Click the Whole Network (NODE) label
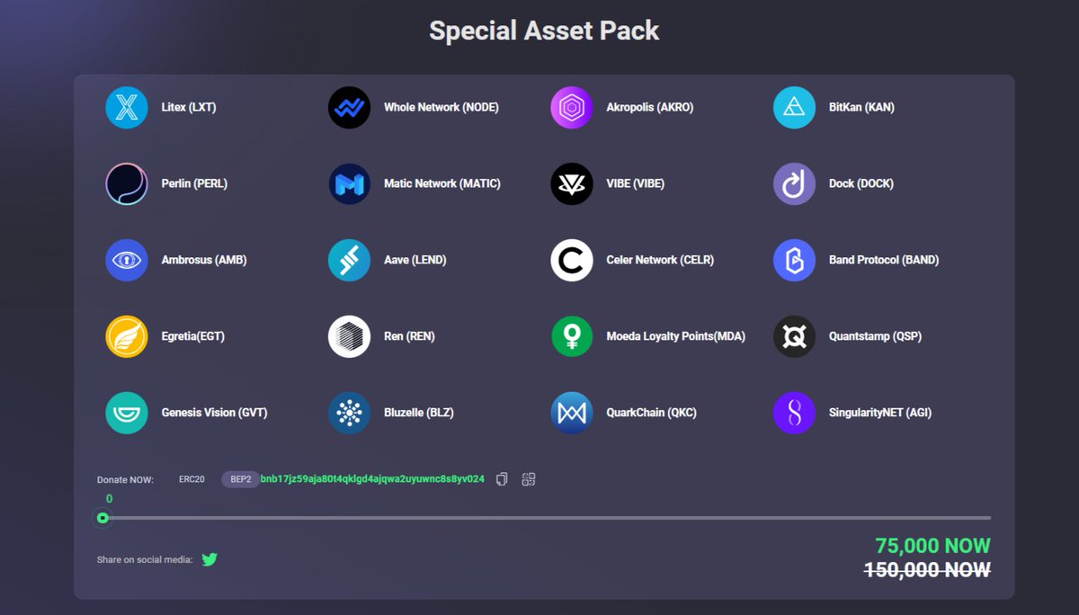This screenshot has width=1079, height=615. 441,107
